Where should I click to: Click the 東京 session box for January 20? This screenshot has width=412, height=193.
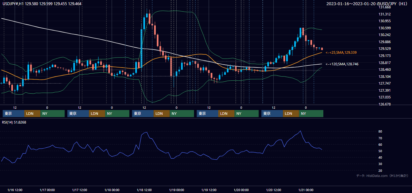272,114
